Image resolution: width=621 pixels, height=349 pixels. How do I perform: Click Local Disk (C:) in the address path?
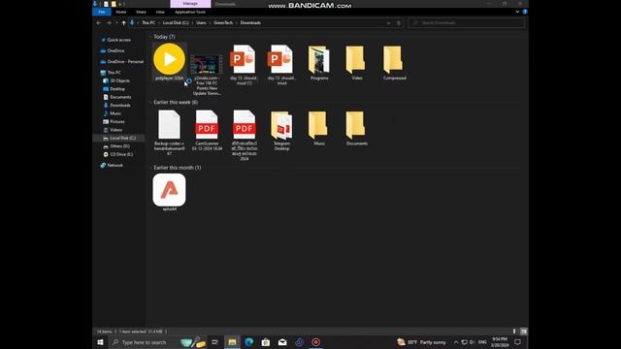pos(176,23)
